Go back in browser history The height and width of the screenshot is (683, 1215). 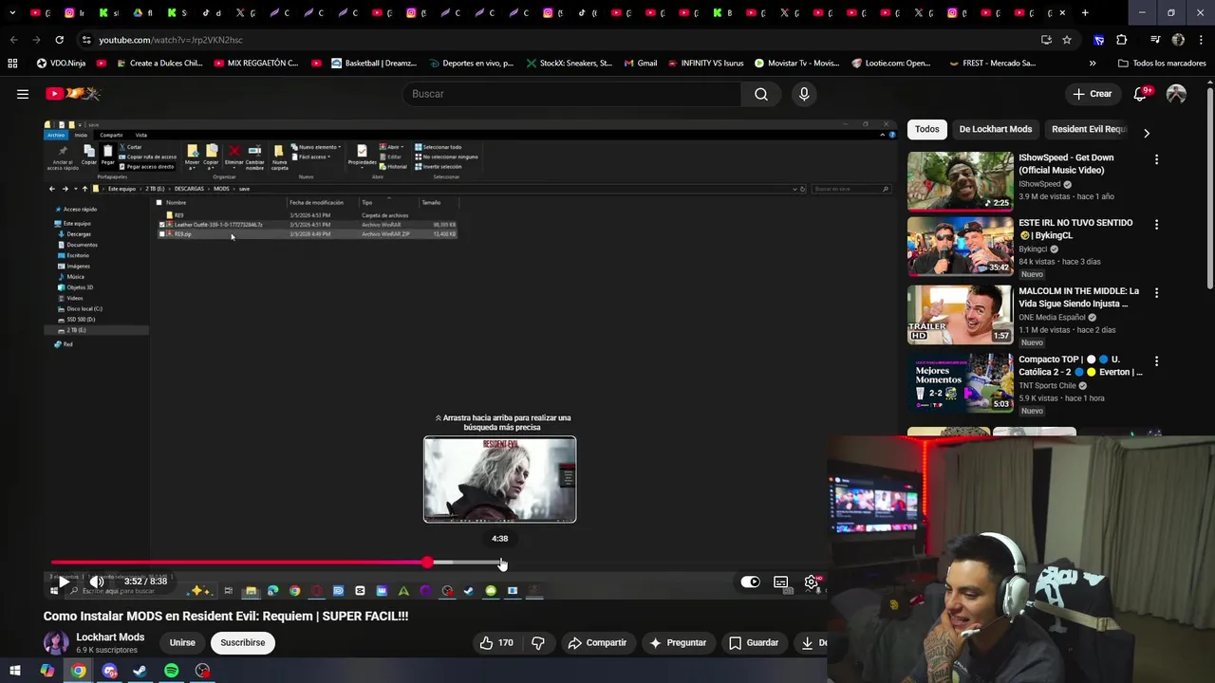pyautogui.click(x=13, y=40)
